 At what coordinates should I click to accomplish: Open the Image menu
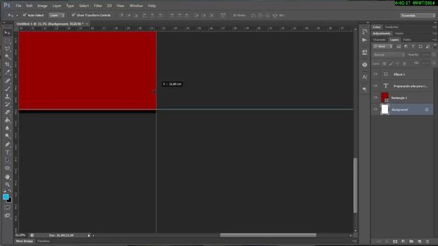pos(42,5)
